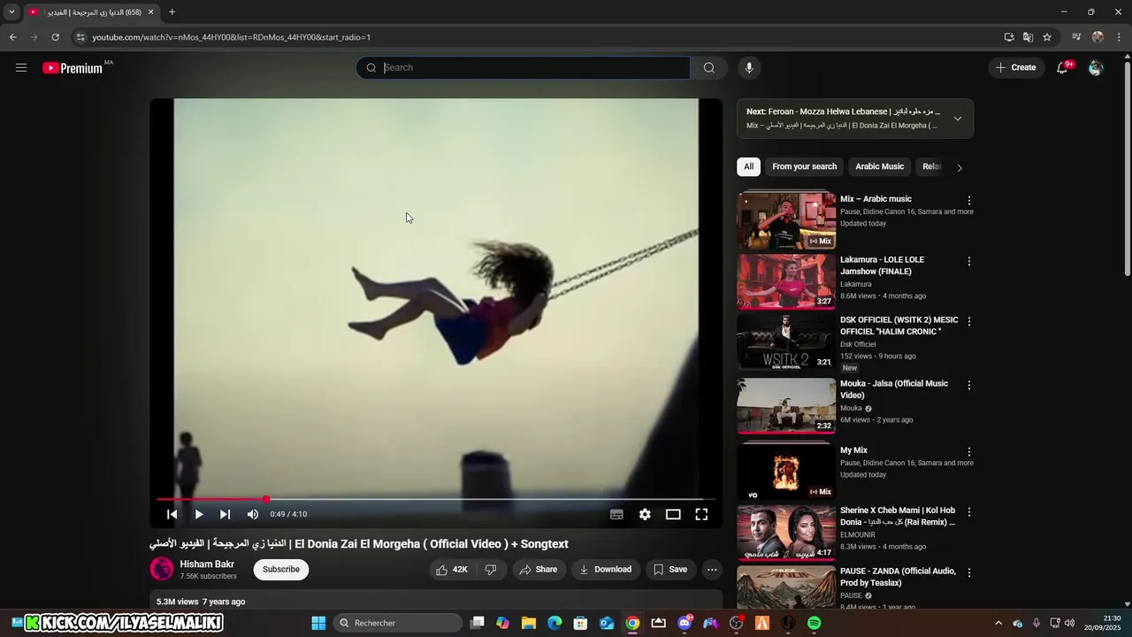Click the Create button
The width and height of the screenshot is (1132, 637).
point(1015,67)
